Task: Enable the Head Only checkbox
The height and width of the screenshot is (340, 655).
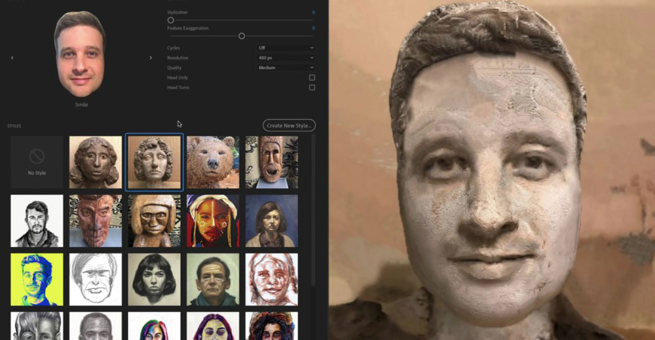Action: pos(312,78)
